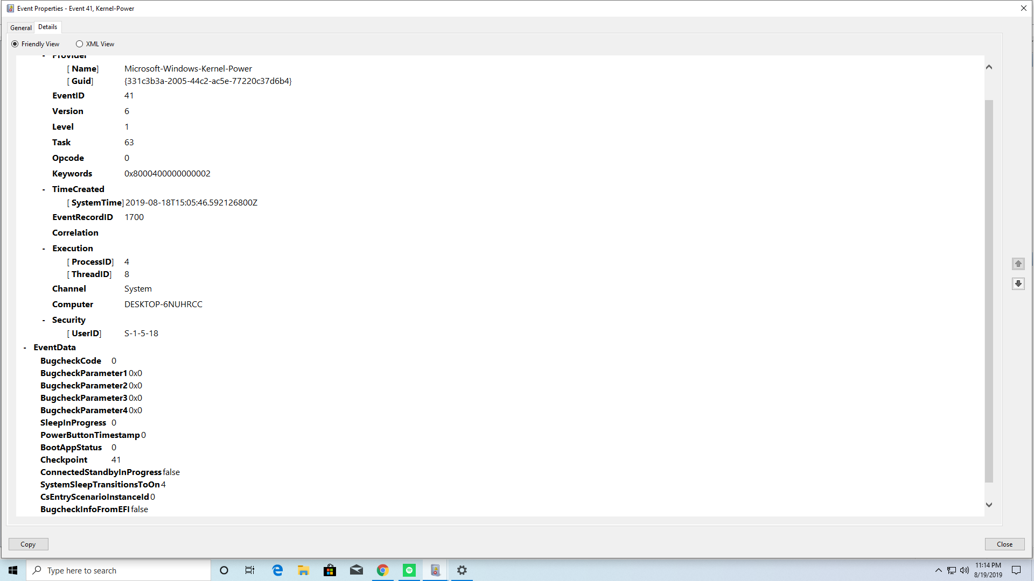Collapse the EventData node
The height and width of the screenshot is (581, 1034).
pyautogui.click(x=25, y=348)
